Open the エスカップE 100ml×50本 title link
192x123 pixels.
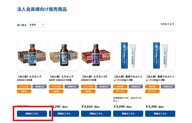94,78
